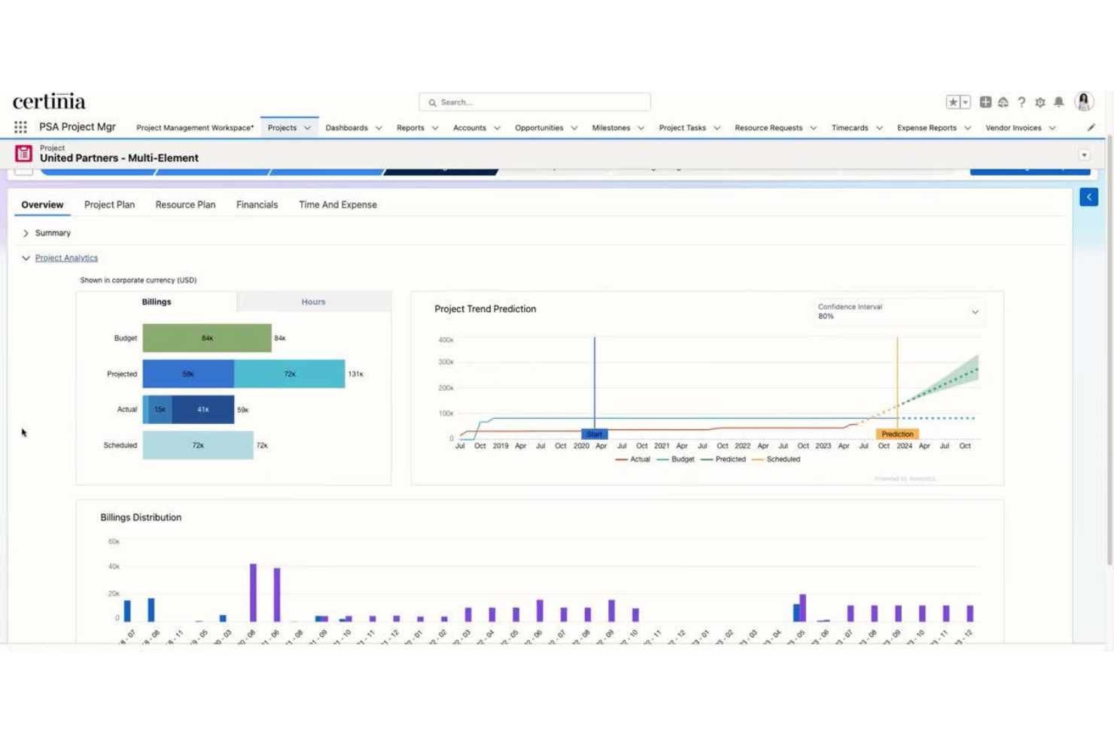Open the Projects nav chevron menu

click(x=307, y=128)
